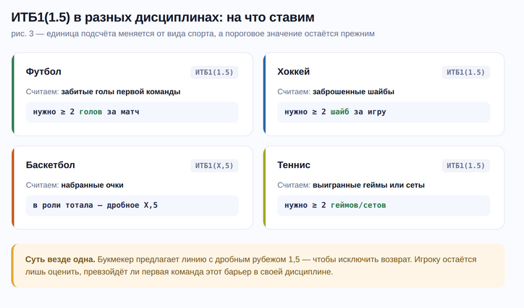
Task: Click the green word 'шайб' in code box
Action: point(339,112)
